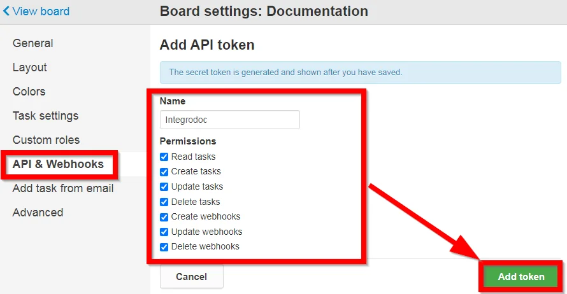Screen dimensions: 567x294
Task: Toggle the Delete webhooks checkbox
Action: click(164, 247)
